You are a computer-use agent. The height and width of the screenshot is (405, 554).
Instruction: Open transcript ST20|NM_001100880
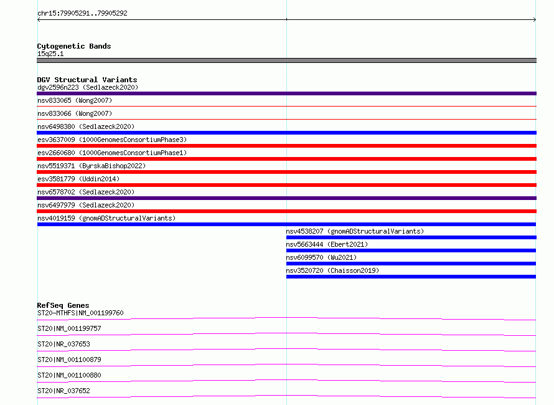pyautogui.click(x=69, y=375)
